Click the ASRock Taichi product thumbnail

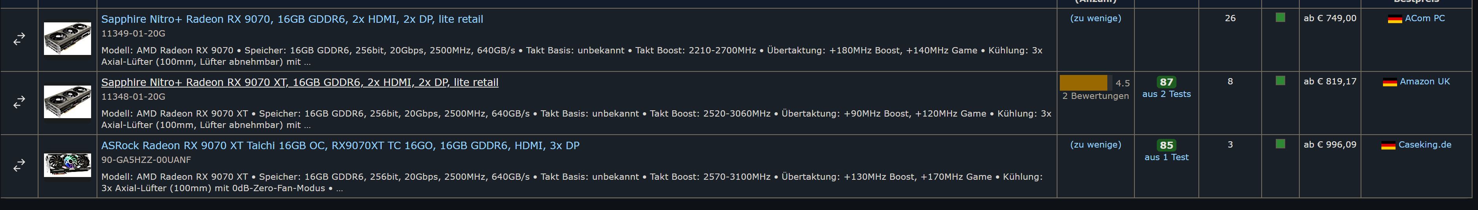point(68,165)
